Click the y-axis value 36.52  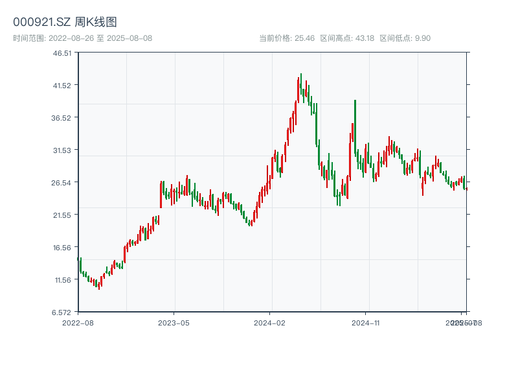61,118
